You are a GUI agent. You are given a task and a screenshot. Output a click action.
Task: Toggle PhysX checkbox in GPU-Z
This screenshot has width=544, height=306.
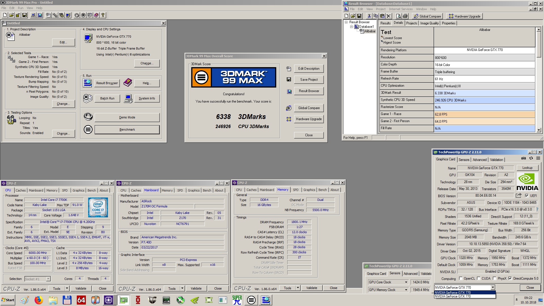pos(494,279)
